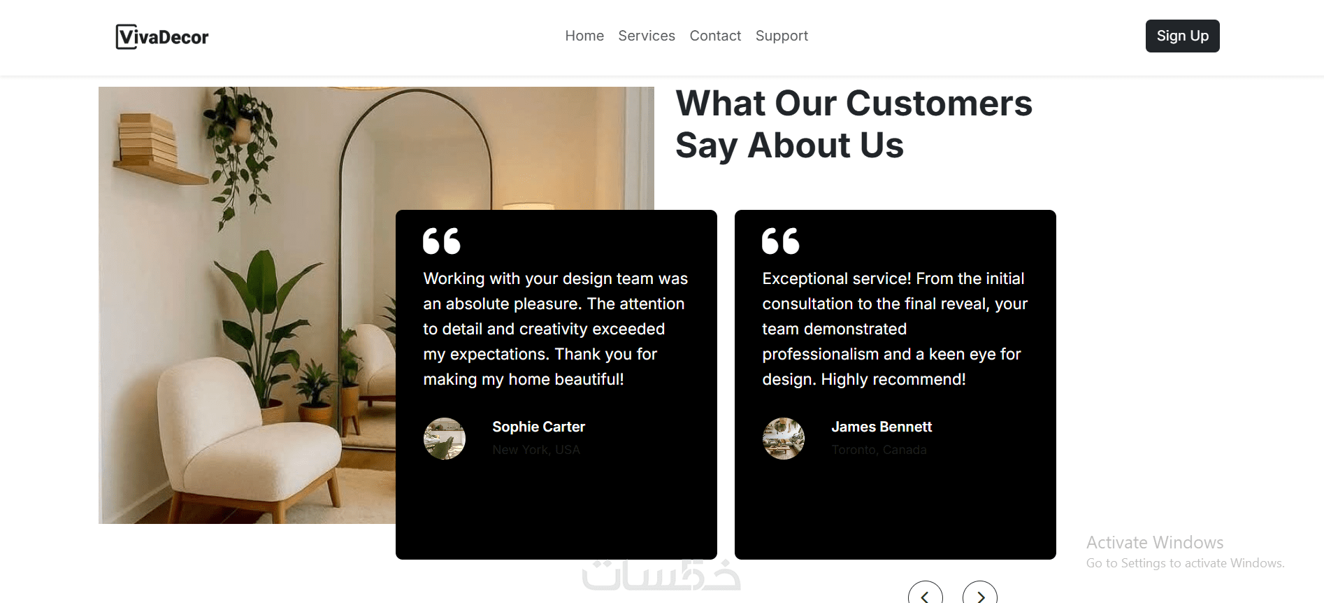Click the quote mark icon above Sophie's testimonial
This screenshot has height=603, width=1324.
[x=442, y=241]
